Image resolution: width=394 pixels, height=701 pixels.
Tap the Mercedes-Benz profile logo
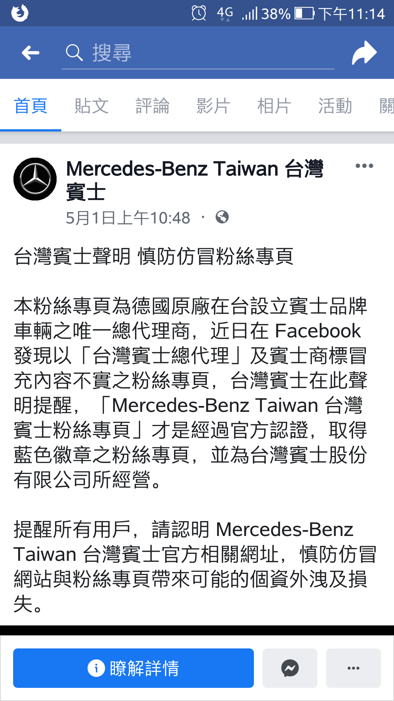click(35, 179)
